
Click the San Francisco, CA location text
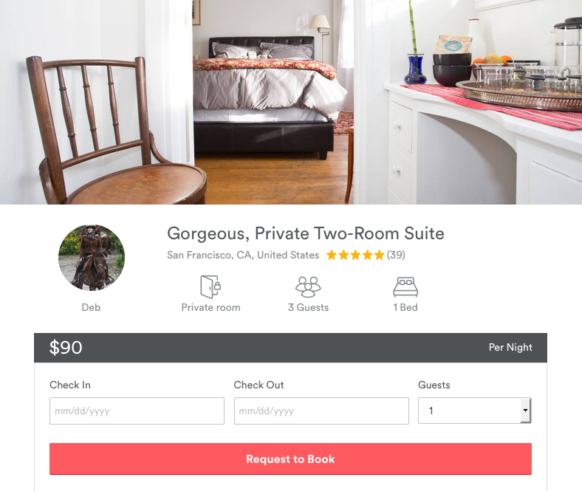click(243, 255)
